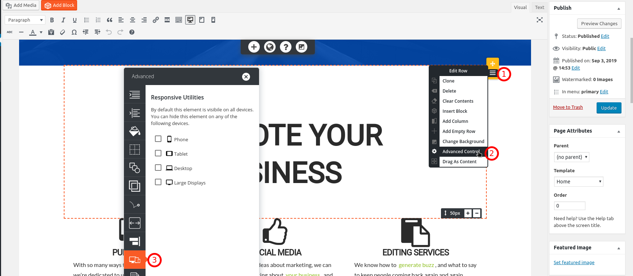
Task: Open the Parent page dropdown
Action: click(571, 157)
